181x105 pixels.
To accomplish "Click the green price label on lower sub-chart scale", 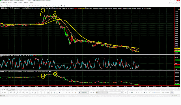I will pyautogui.click(x=177, y=84).
